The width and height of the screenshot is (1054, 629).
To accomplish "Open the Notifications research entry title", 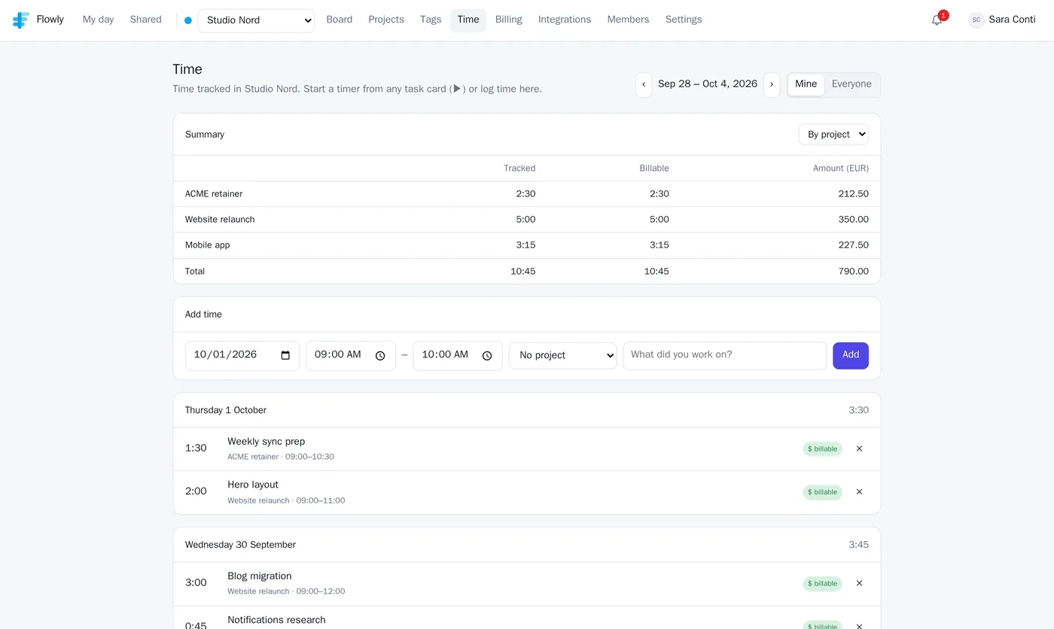I will pos(276,620).
